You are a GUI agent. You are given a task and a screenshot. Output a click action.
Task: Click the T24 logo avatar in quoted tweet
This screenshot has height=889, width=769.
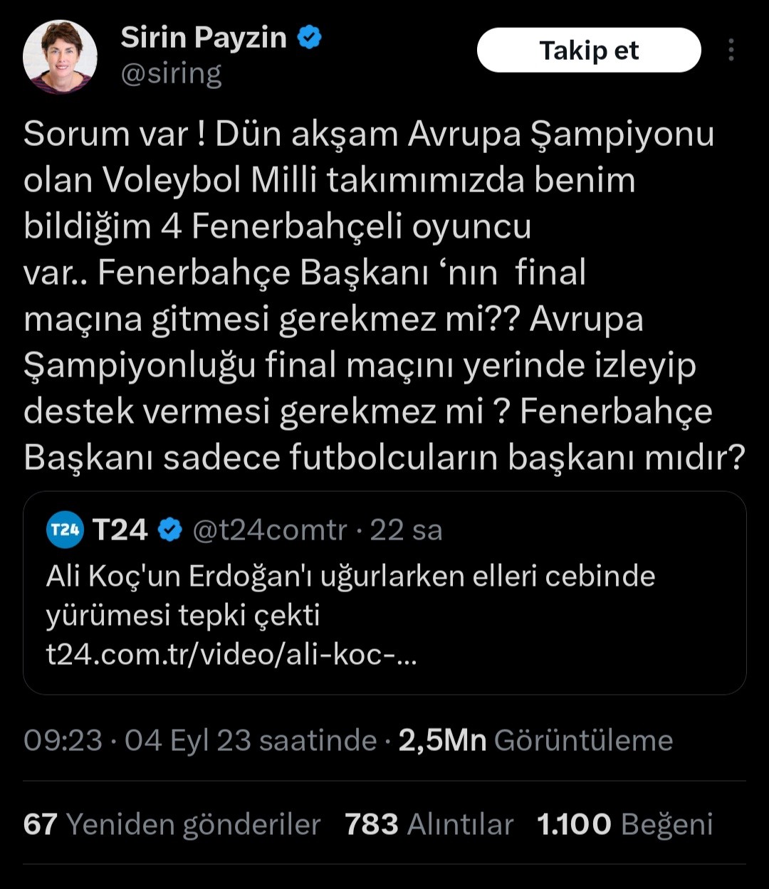tap(65, 530)
